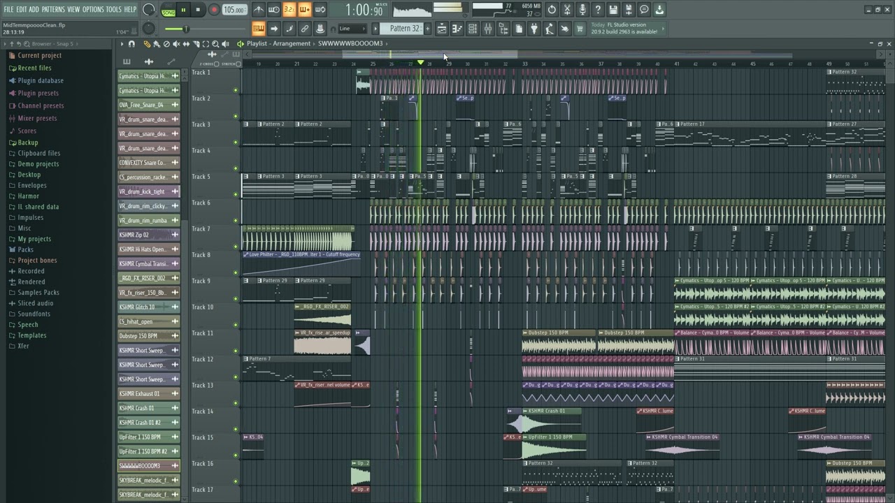The width and height of the screenshot is (895, 503).
Task: Open the ADD menu
Action: click(x=34, y=10)
